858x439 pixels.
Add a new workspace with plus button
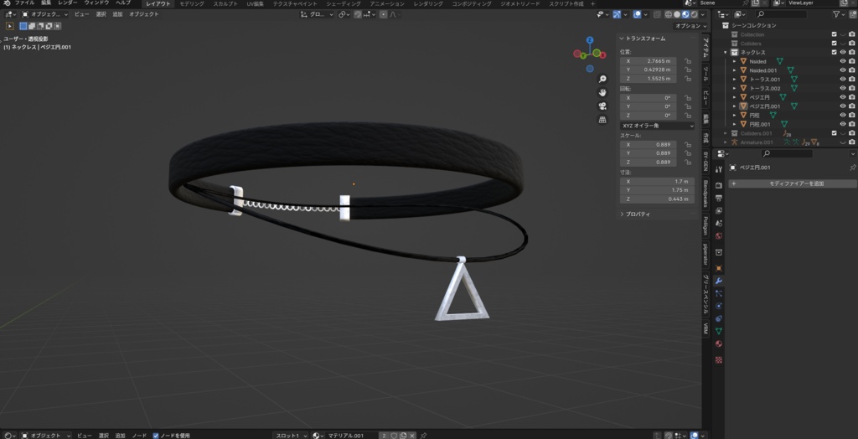tap(592, 4)
